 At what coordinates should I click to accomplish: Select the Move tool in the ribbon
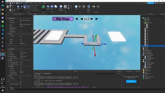(22, 7)
